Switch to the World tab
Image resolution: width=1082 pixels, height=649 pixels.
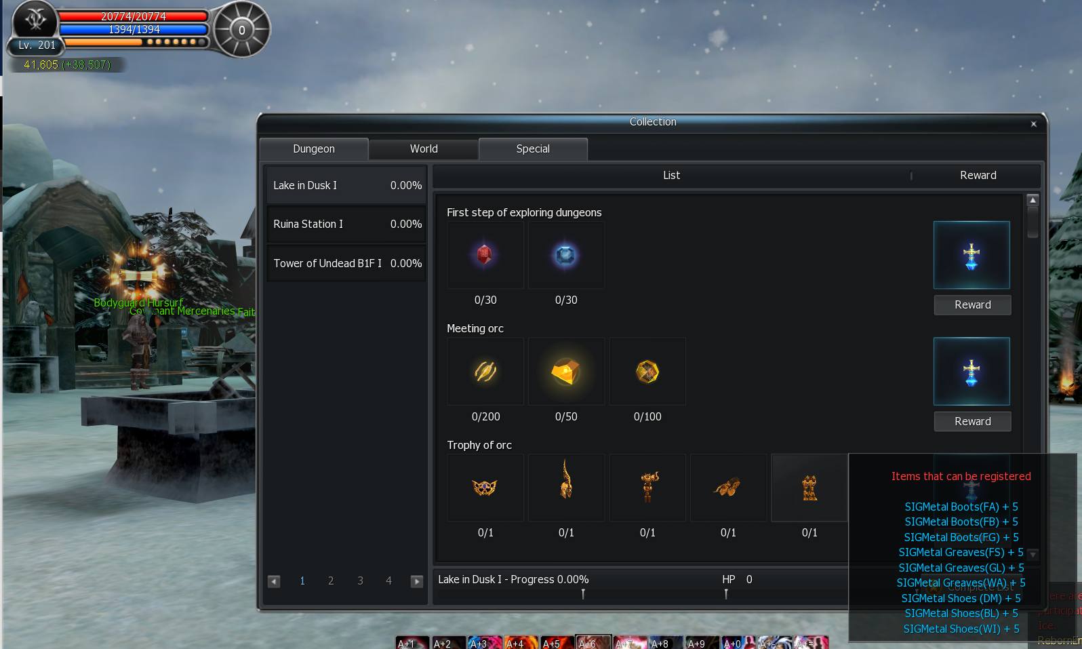click(424, 149)
